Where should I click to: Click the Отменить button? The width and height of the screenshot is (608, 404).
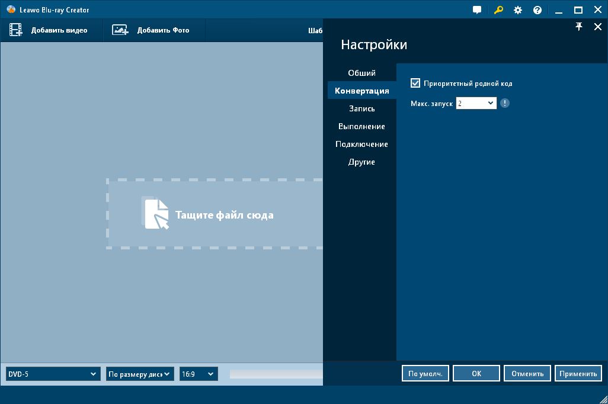click(527, 373)
